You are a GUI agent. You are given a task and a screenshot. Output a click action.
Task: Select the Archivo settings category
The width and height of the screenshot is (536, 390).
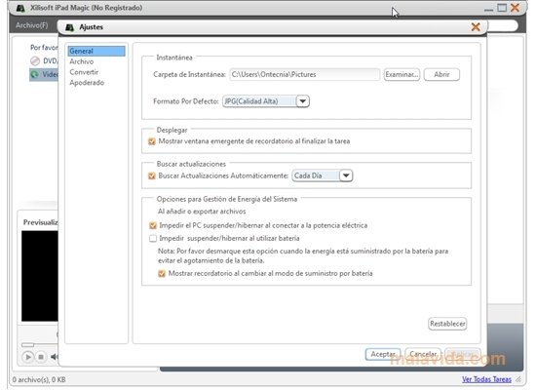coord(82,61)
